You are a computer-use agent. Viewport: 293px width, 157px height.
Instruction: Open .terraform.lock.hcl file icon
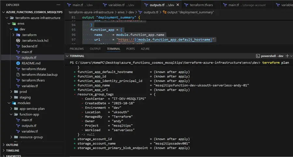18,40
